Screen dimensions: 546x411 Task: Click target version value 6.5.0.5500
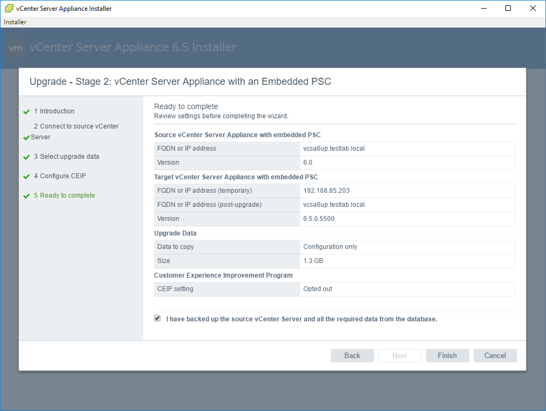click(x=318, y=219)
